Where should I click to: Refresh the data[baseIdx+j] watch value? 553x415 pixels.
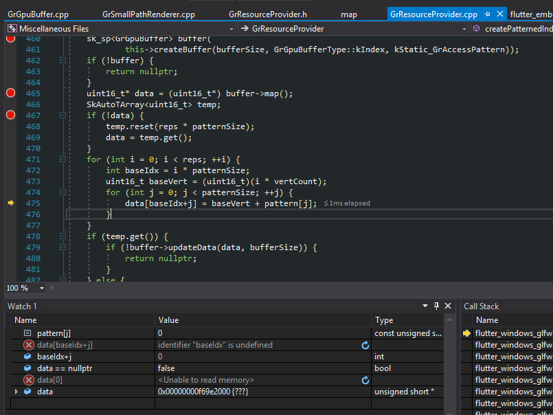(365, 345)
